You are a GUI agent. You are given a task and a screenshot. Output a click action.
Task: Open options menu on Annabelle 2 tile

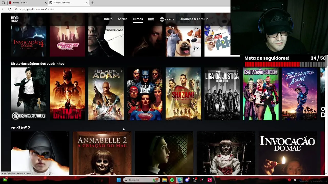coord(129,134)
